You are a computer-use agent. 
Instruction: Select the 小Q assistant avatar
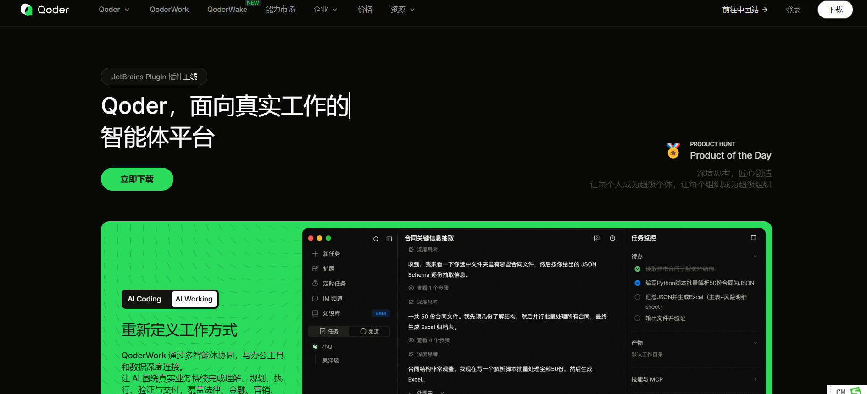(315, 347)
